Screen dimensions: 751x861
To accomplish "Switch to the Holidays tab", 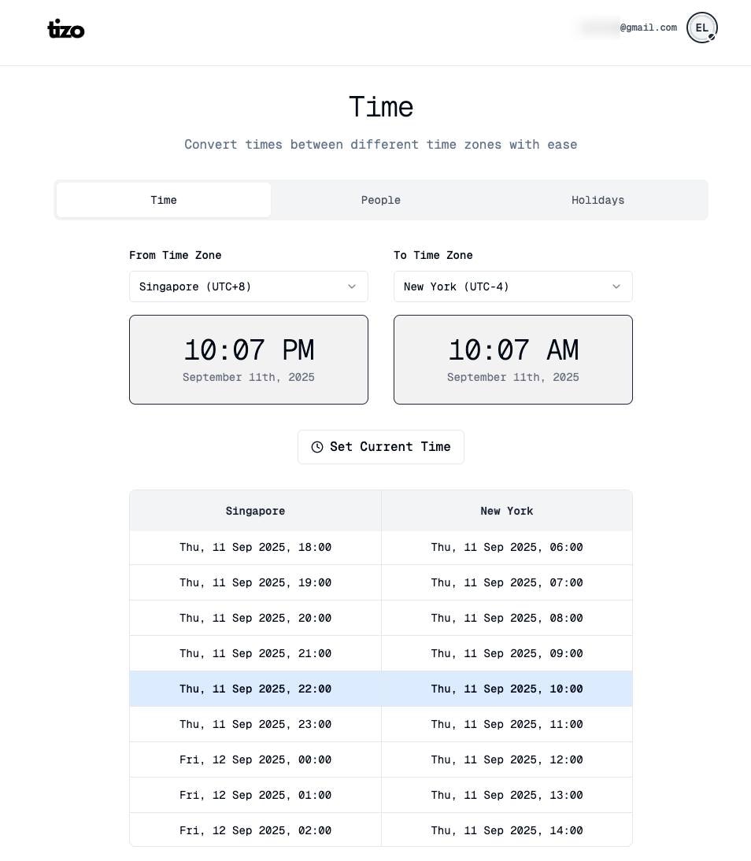I will click(597, 200).
